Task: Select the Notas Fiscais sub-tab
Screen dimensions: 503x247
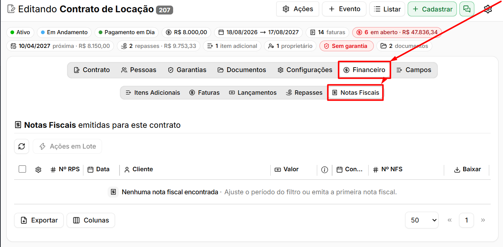Action: 356,92
